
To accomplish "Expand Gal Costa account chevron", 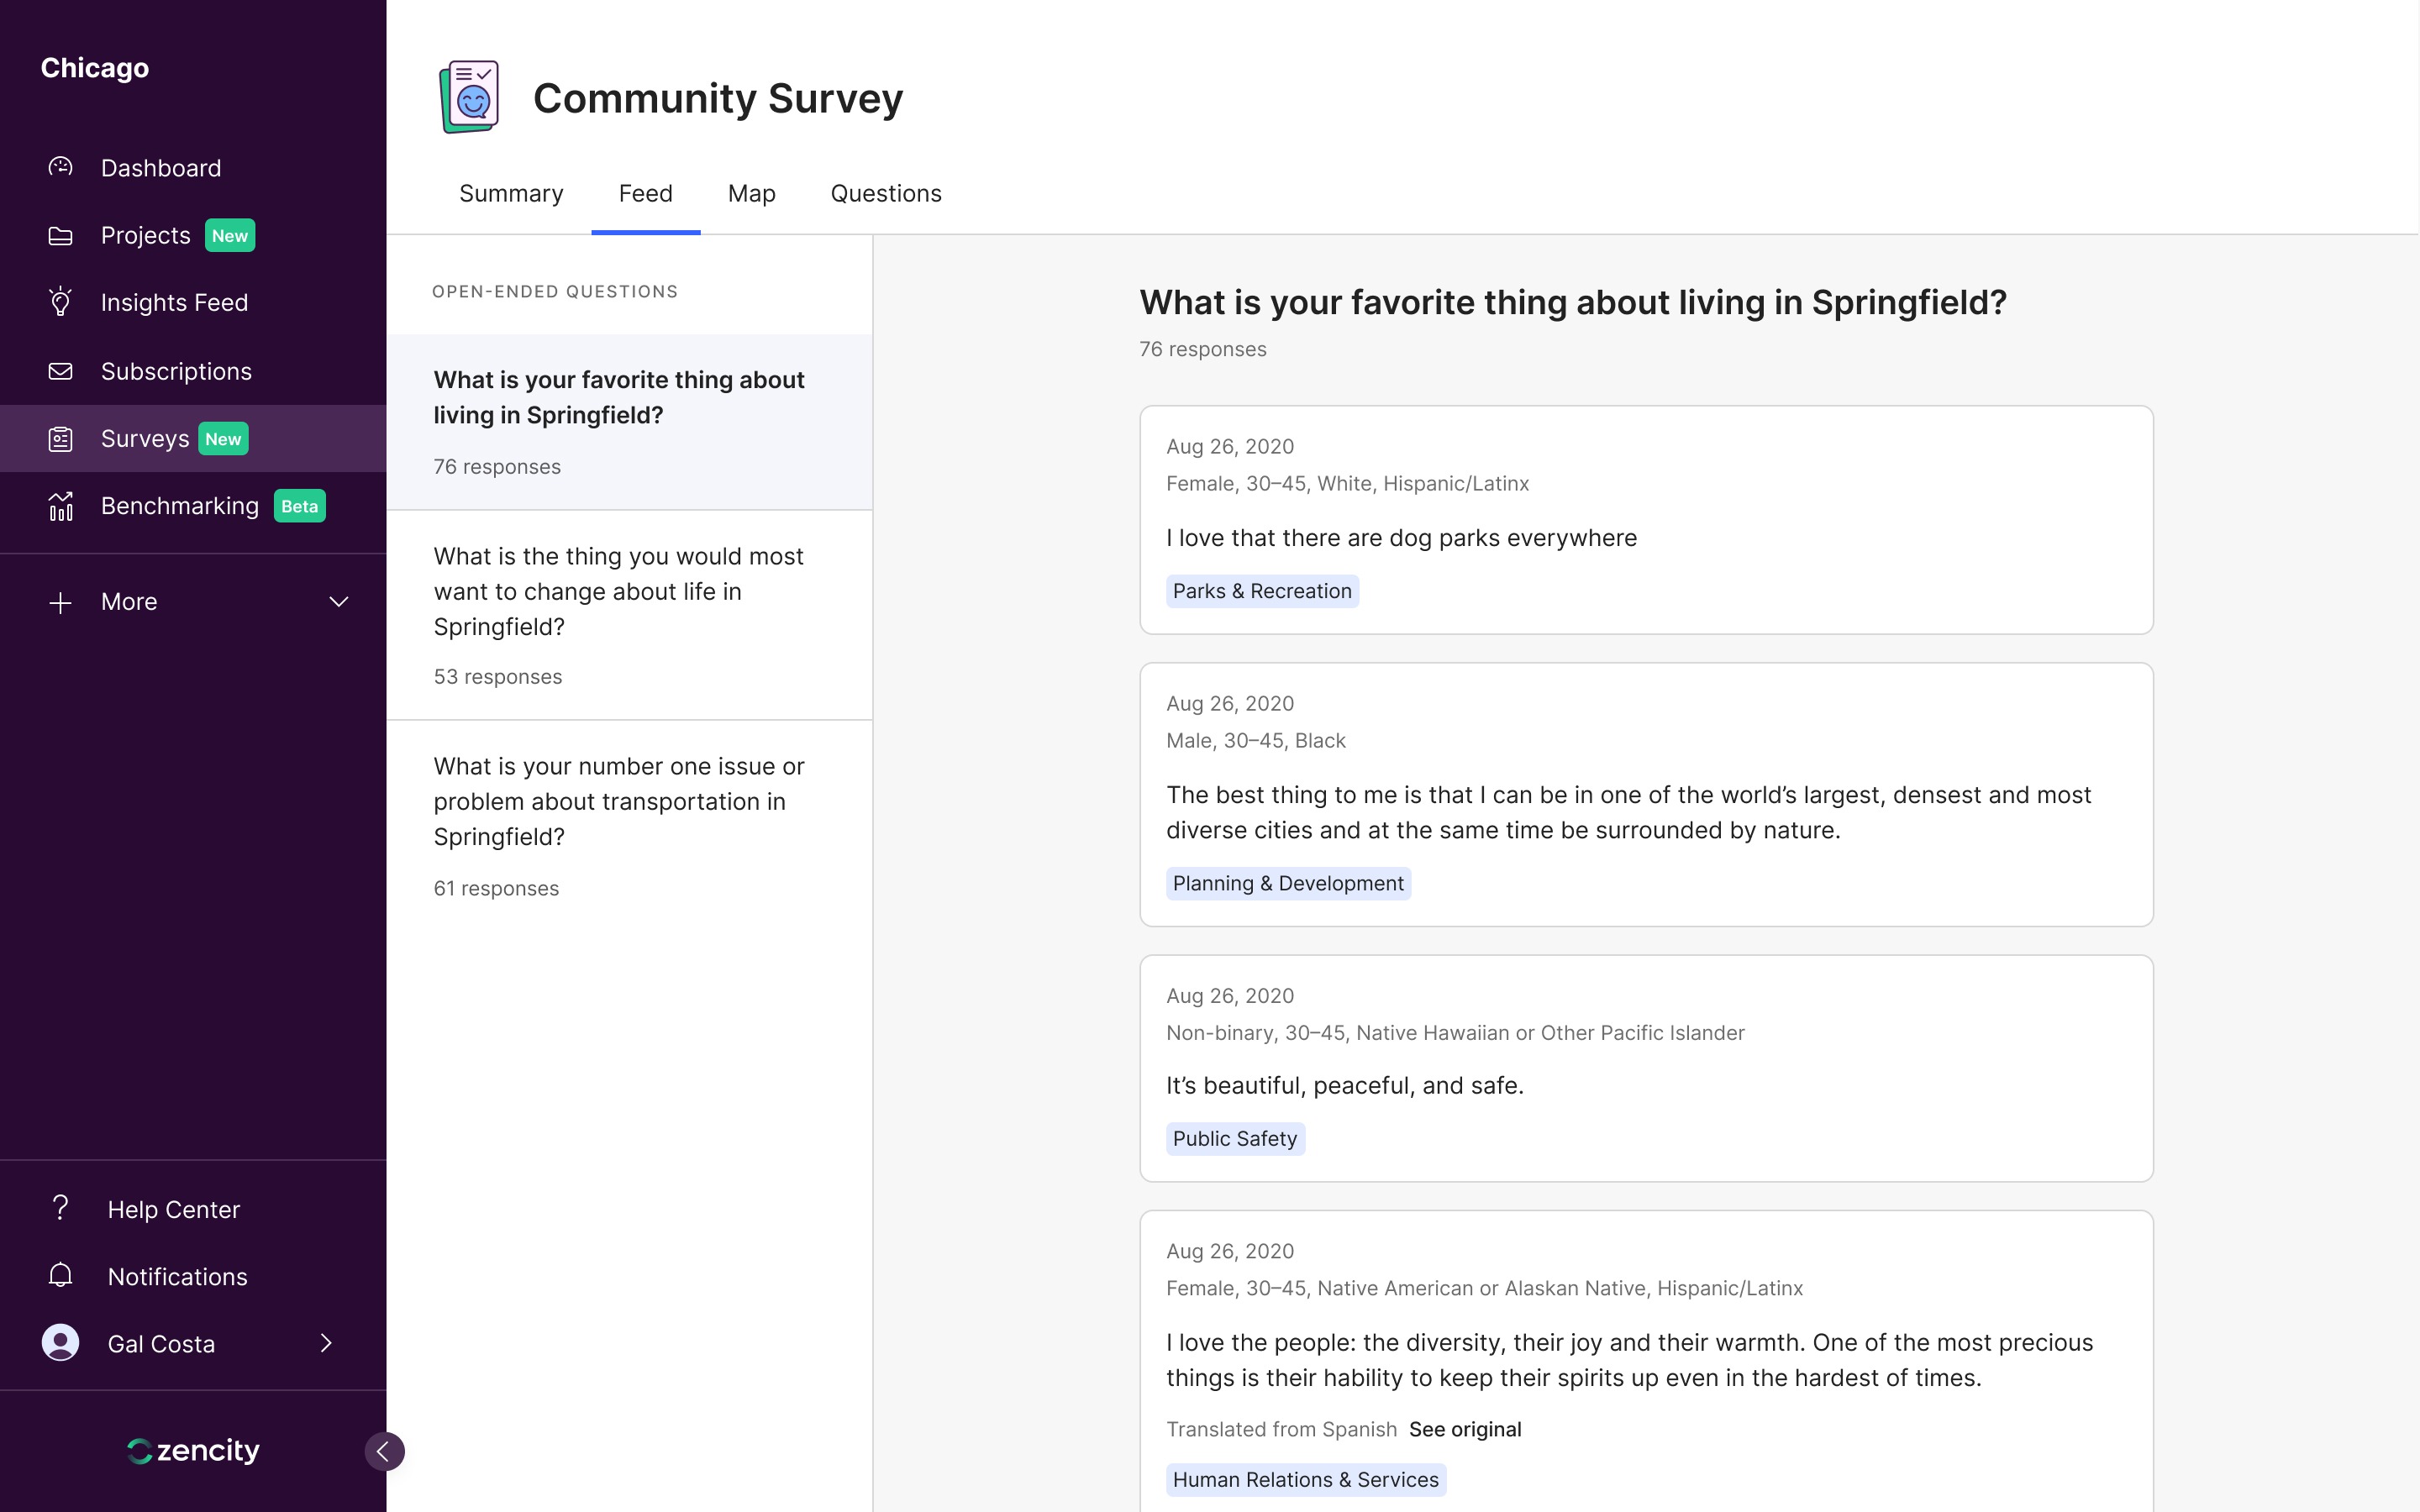I will [326, 1343].
